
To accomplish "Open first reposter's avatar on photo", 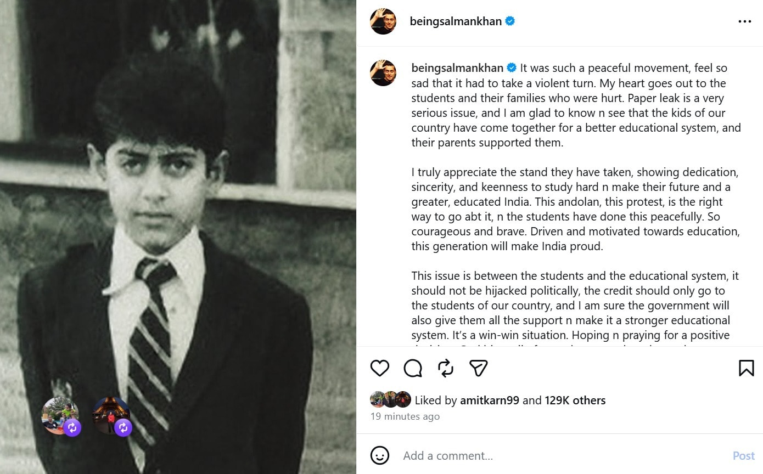I will [x=61, y=416].
